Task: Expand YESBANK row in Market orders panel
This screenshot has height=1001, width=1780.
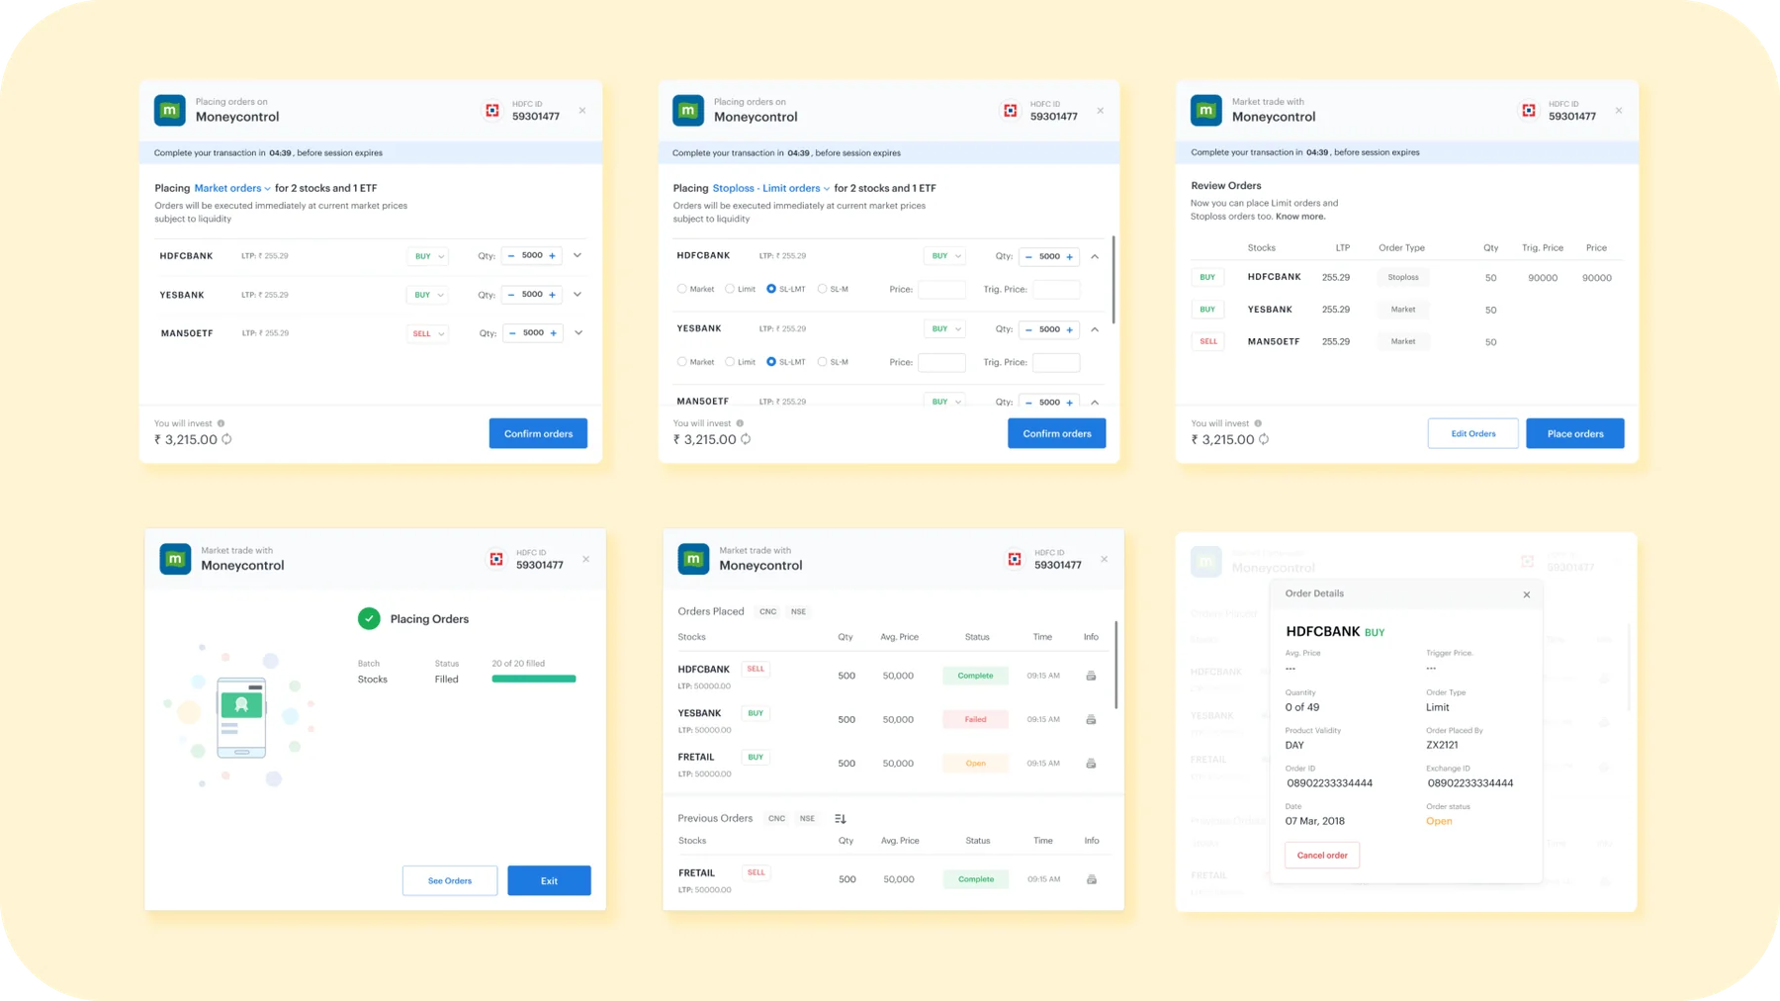Action: [x=578, y=295]
